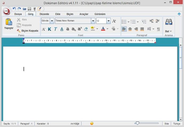184x127 pixels.
Task: Click the round UDF application logo button
Action: (7, 11)
